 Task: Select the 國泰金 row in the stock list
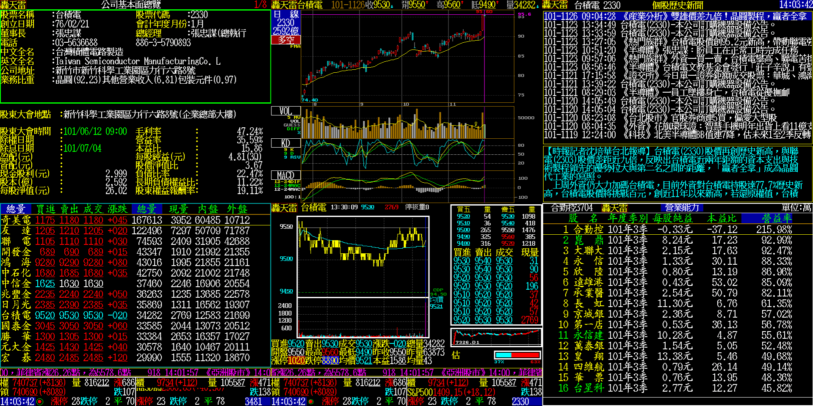(x=135, y=326)
